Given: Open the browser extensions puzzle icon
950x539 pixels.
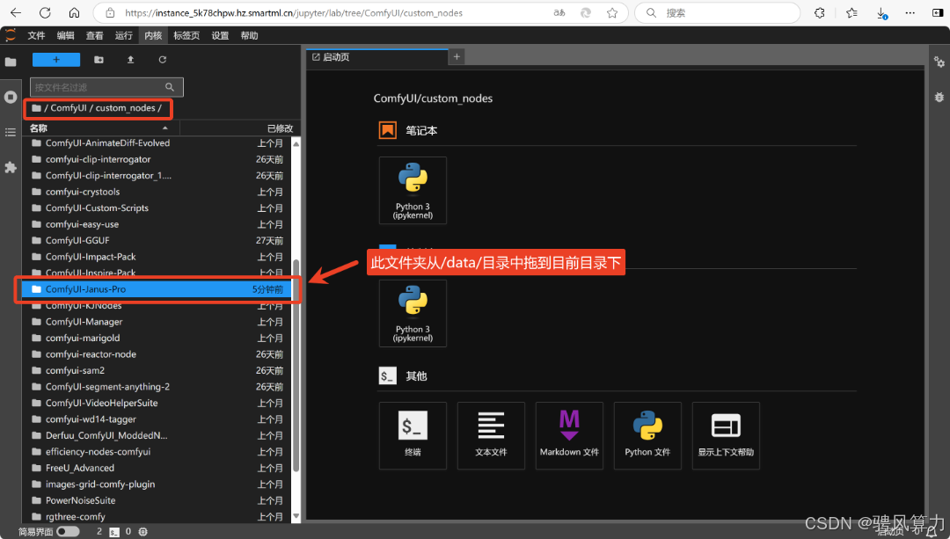Looking at the screenshot, I should click(820, 12).
